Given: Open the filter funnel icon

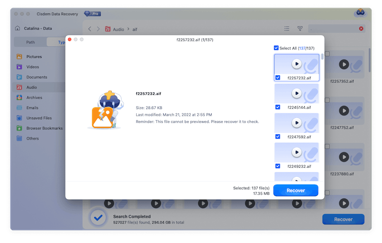Looking at the screenshot, I should (x=300, y=29).
